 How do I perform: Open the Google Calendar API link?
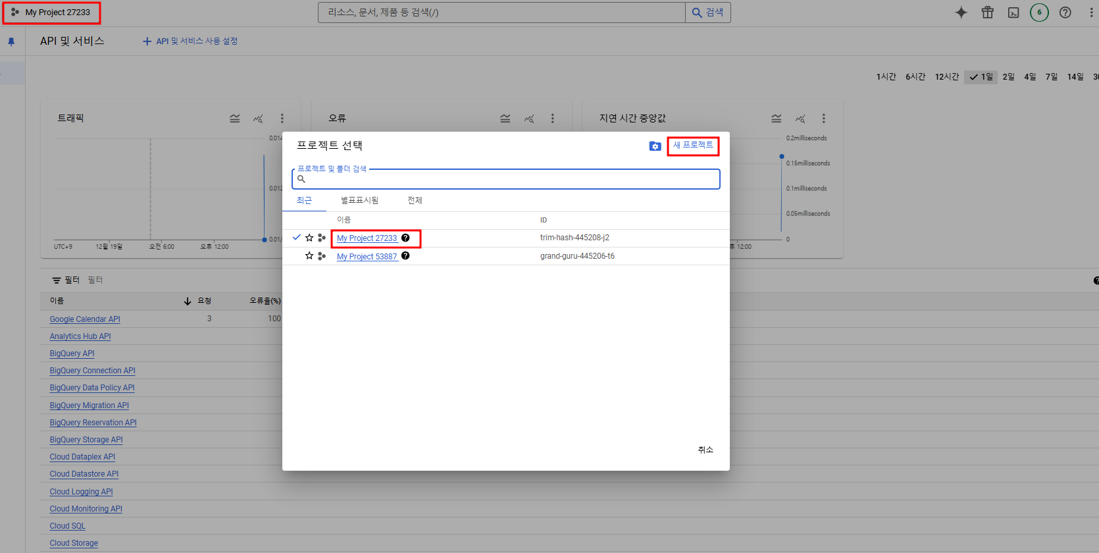click(x=85, y=319)
